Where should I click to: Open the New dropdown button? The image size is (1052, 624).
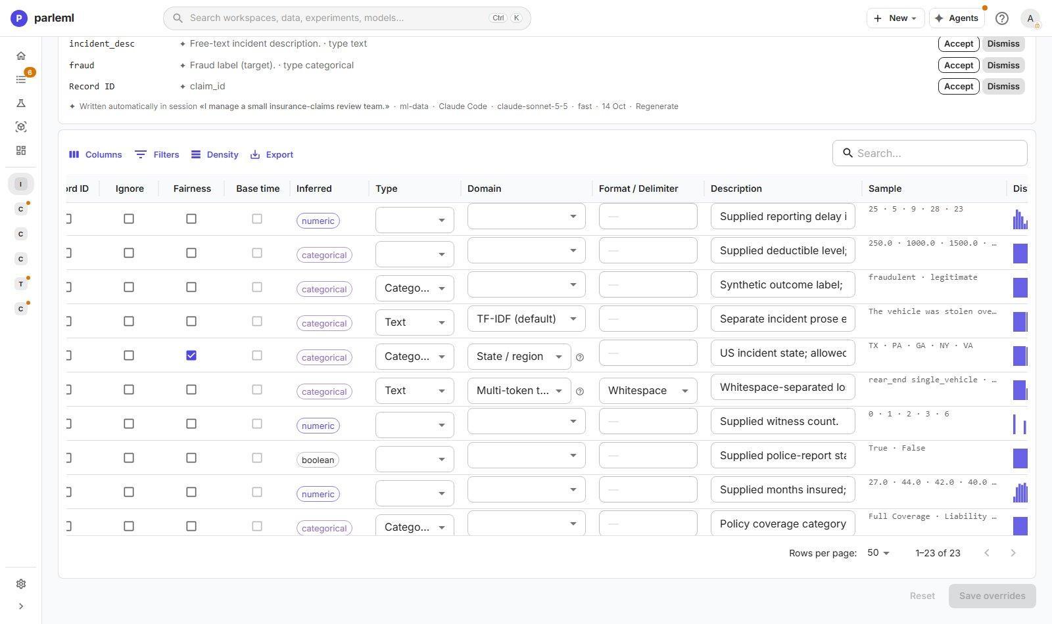(896, 18)
